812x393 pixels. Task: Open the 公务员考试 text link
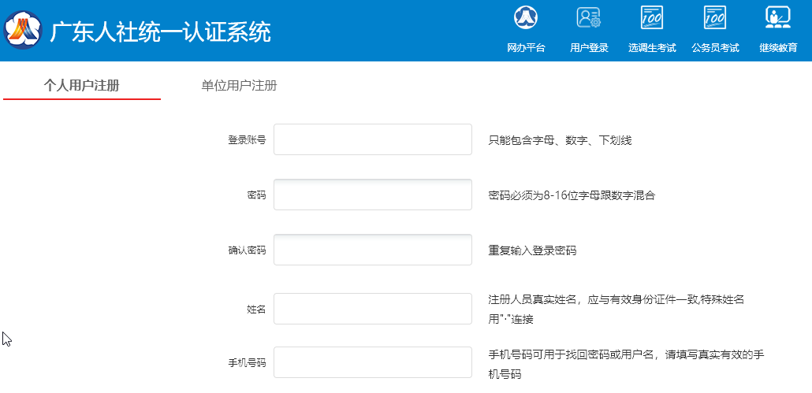[x=715, y=48]
